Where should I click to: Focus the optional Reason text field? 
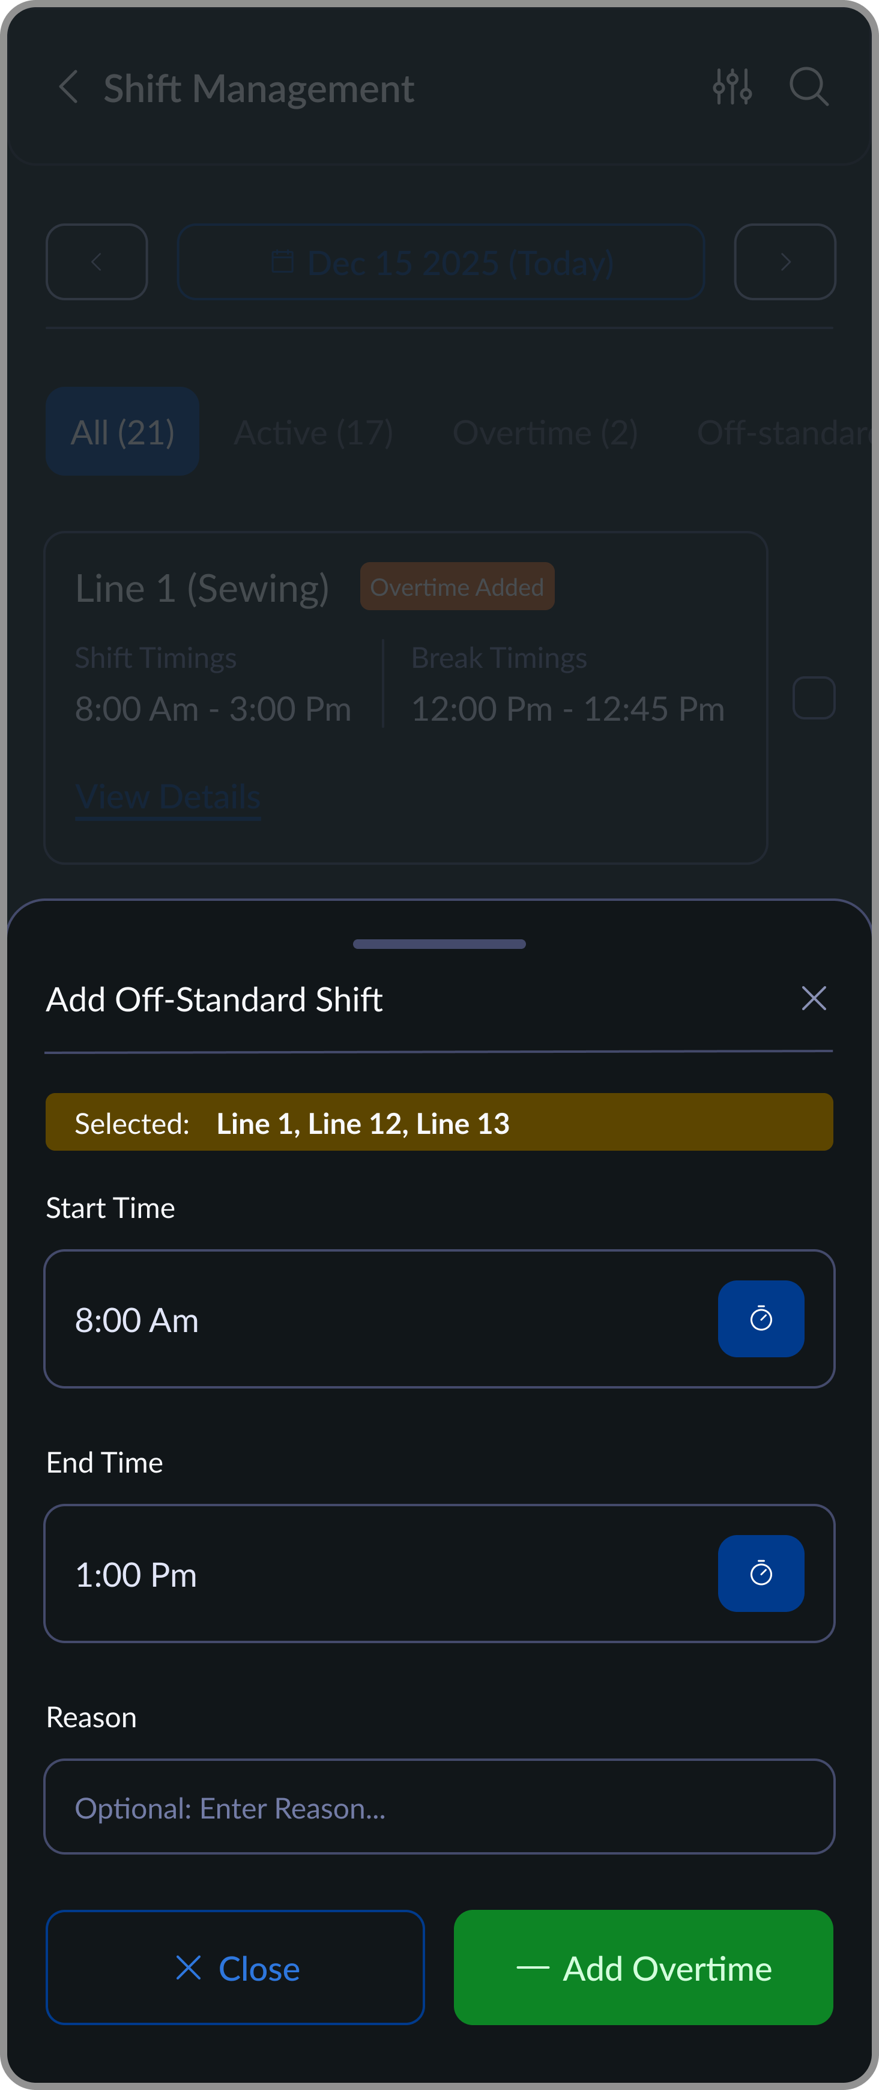[x=439, y=1808]
